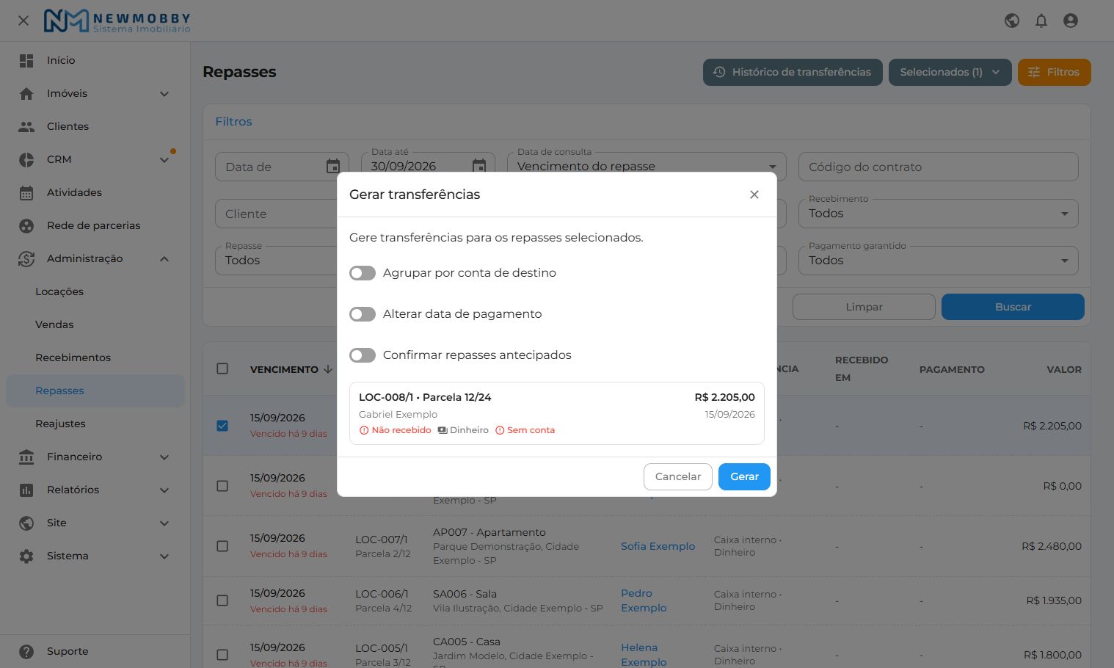The height and width of the screenshot is (668, 1114).
Task: Check the LOC-007/1 row checkbox
Action: (x=222, y=546)
